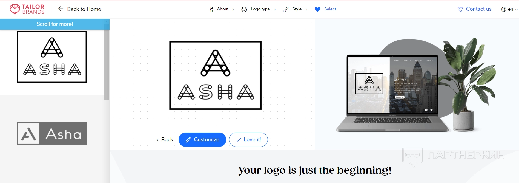519x183 pixels.
Task: Click the Back link below logo preview
Action: click(x=165, y=140)
